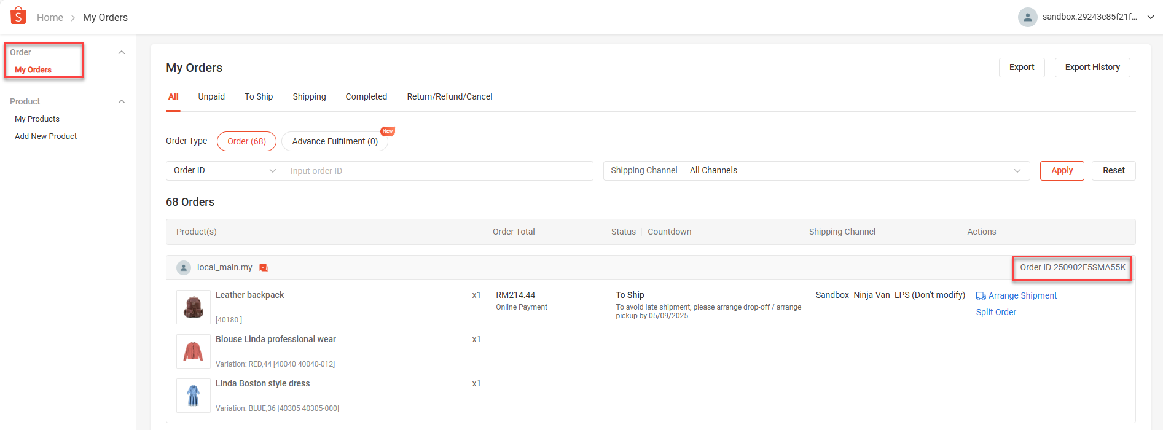Viewport: 1163px width, 430px height.
Task: Open the Leather backpack product thumbnail
Action: pyautogui.click(x=194, y=307)
